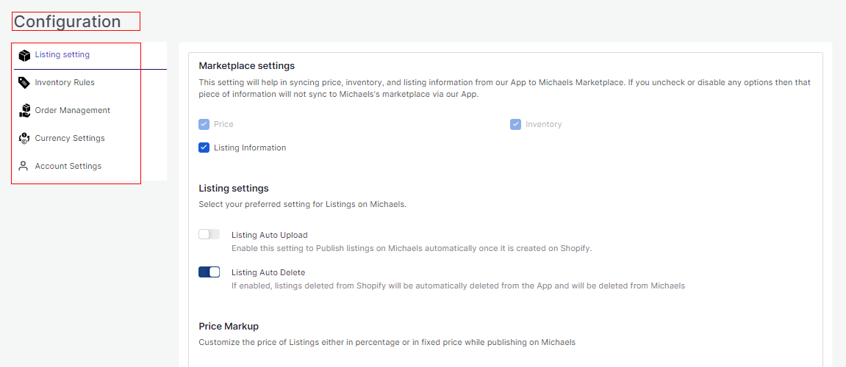This screenshot has width=846, height=367.
Task: Click the tag icon for Inventory Rules
Action: 24,83
